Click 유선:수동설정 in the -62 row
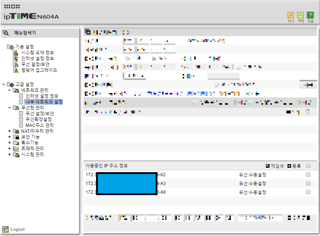The image size is (320, 236). click(x=252, y=175)
